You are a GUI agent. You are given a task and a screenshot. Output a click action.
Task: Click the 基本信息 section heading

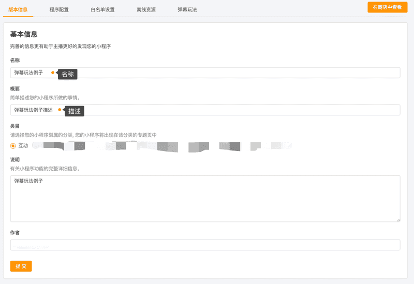point(24,35)
